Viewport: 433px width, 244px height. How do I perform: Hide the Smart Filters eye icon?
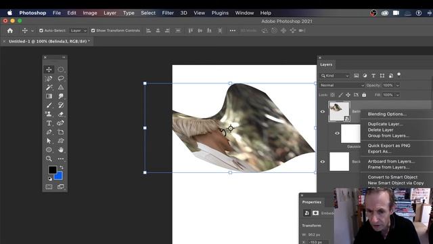337,134
